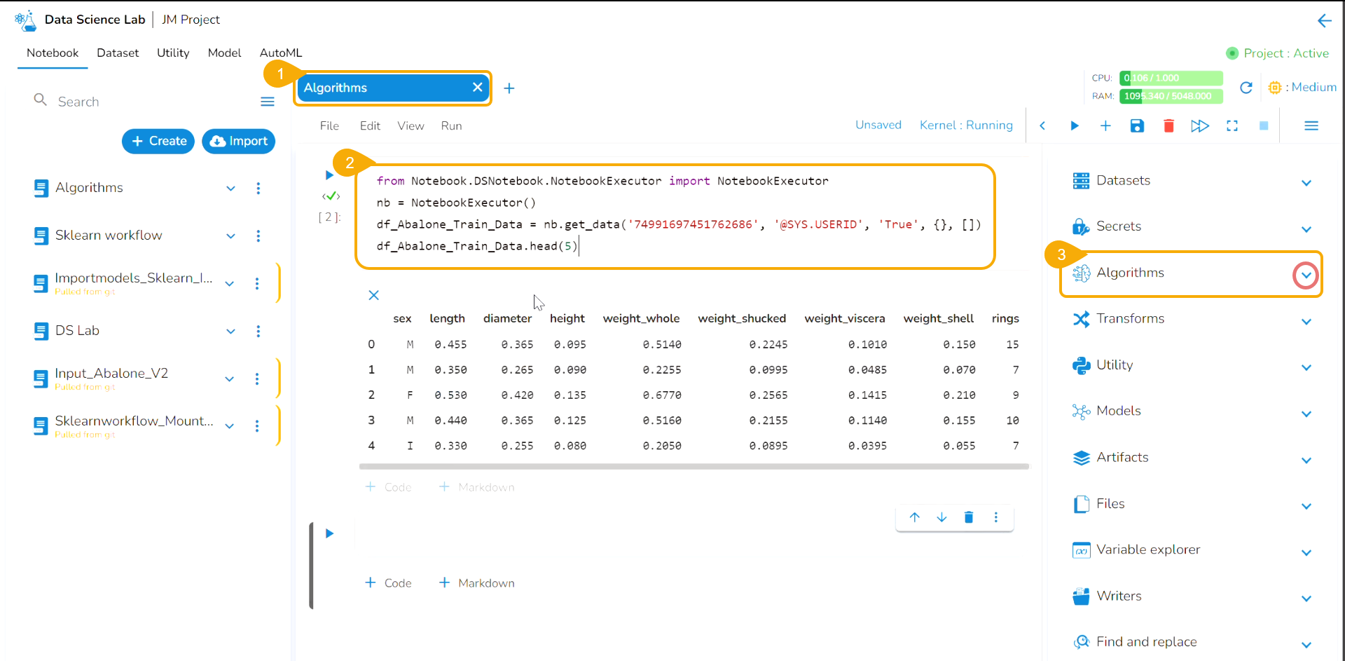
Task: Click the back arrow at top right
Action: point(1324,21)
